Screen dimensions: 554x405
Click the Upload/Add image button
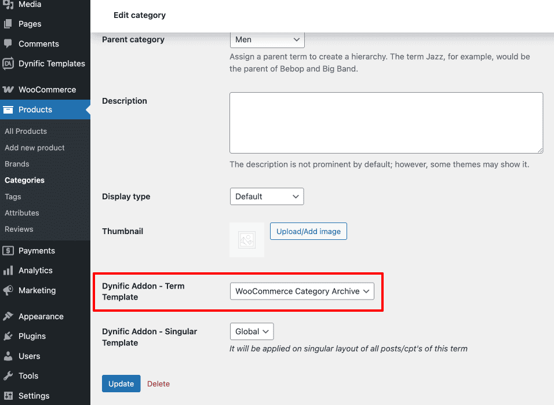click(308, 231)
